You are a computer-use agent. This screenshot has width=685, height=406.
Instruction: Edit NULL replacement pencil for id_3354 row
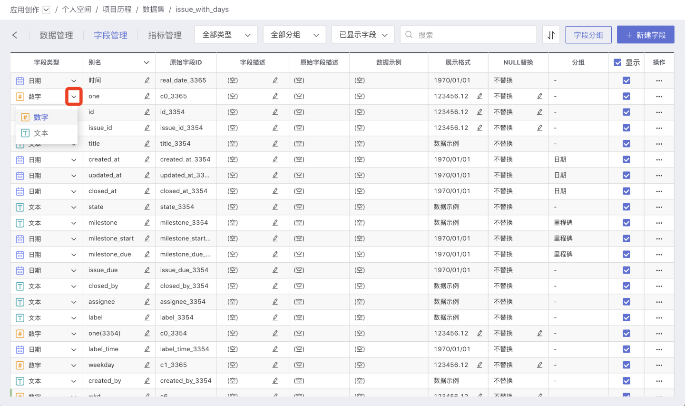tap(539, 112)
